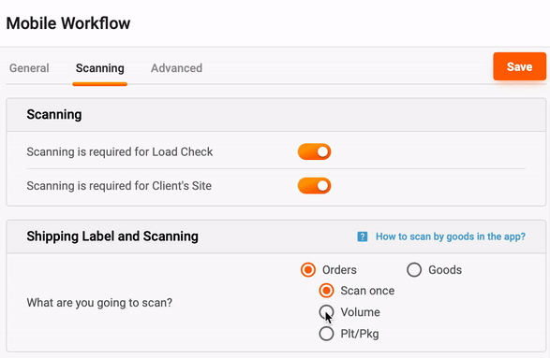Click 'Scanning is required for Client's Site' text
Viewport: 550px width, 358px height.
pos(119,186)
